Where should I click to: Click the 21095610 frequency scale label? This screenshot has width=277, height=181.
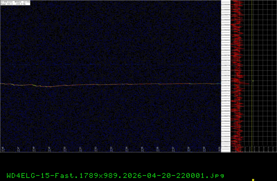pos(225,146)
